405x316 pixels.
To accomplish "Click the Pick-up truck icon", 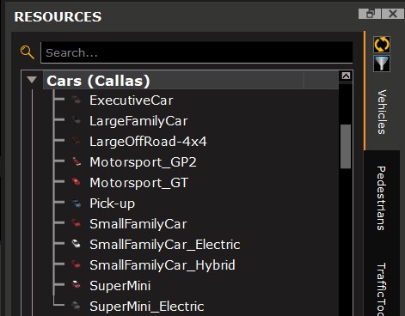I will click(77, 204).
